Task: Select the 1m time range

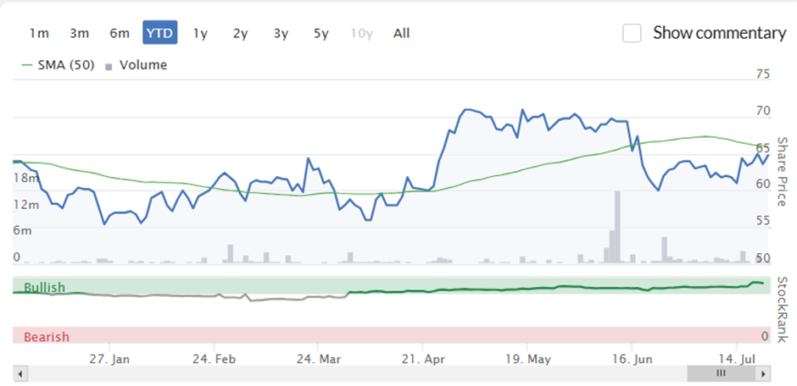Action: coord(39,33)
